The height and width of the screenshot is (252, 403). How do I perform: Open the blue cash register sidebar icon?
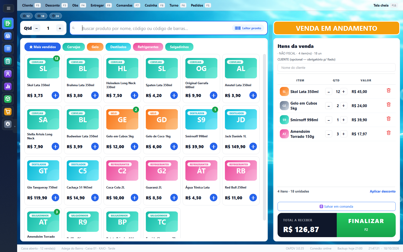click(8, 36)
